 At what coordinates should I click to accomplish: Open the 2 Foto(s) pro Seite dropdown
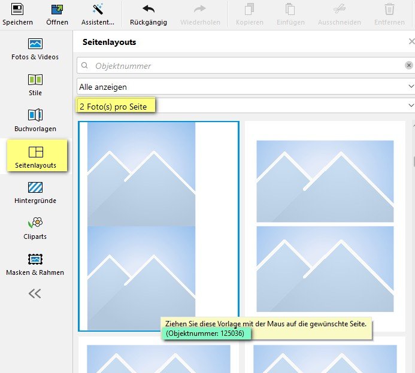[246, 107]
